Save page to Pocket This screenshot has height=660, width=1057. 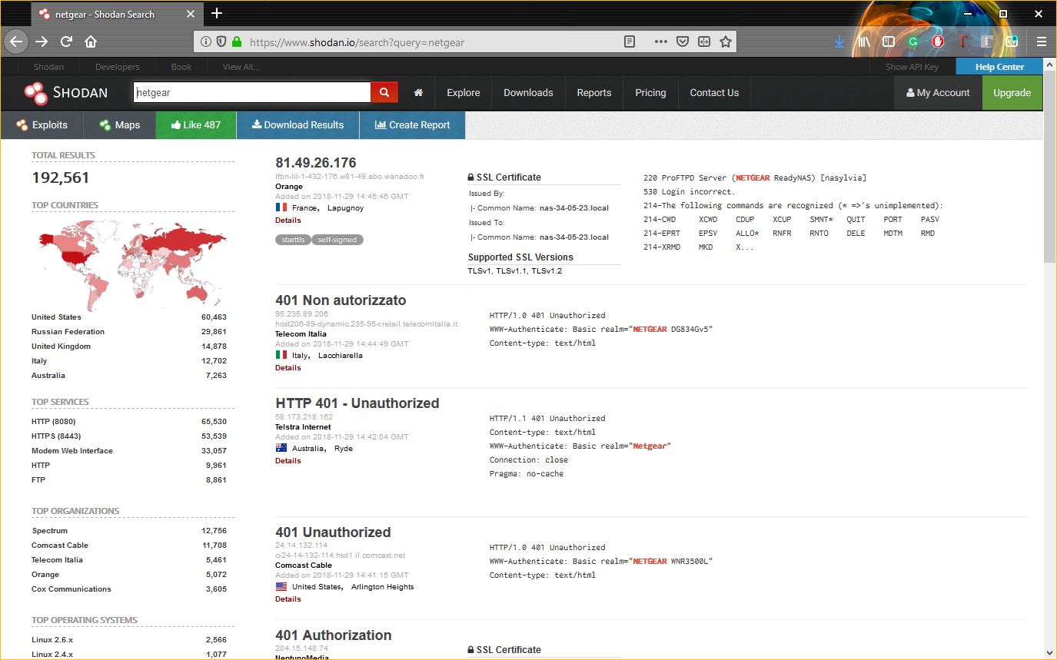[682, 42]
